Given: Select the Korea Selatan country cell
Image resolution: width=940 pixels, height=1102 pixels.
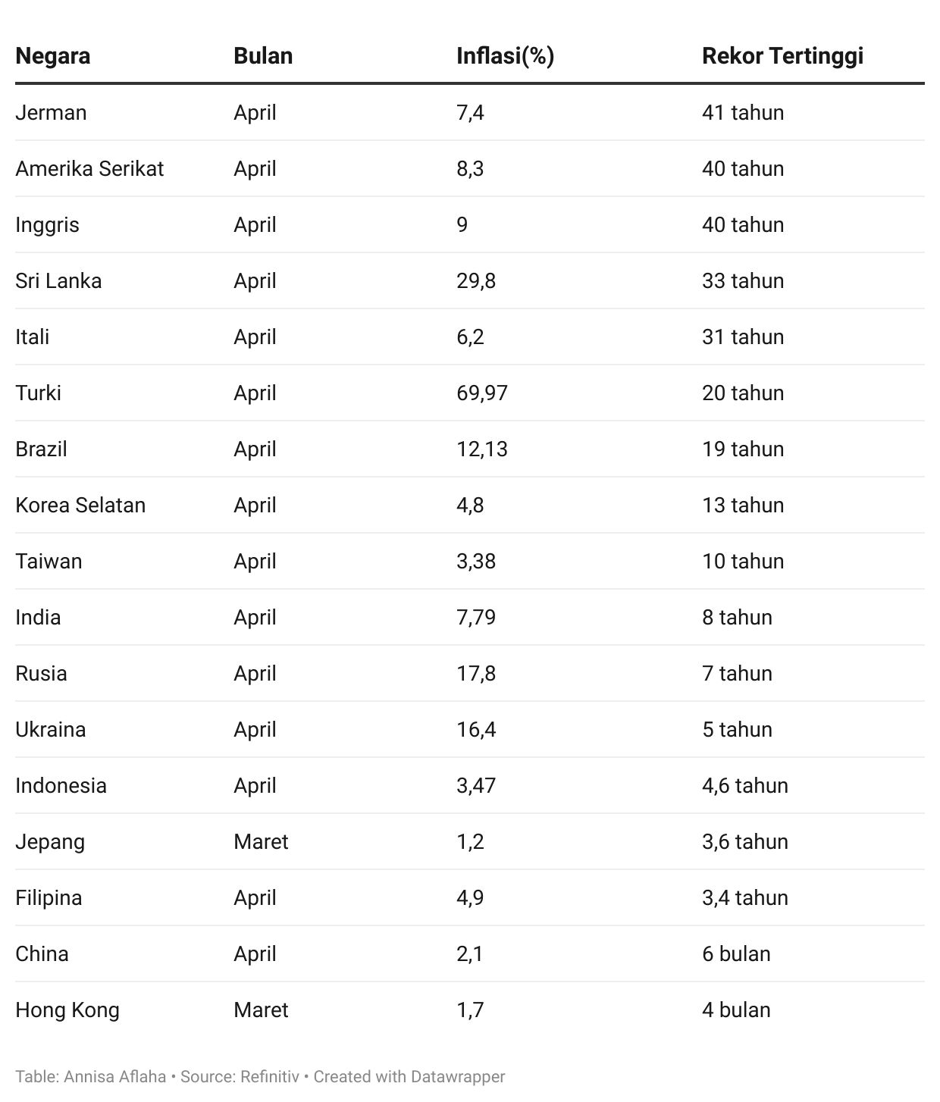Looking at the screenshot, I should [80, 505].
